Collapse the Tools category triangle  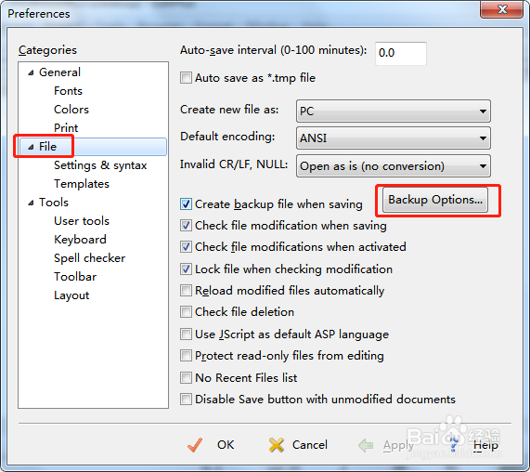click(x=31, y=203)
